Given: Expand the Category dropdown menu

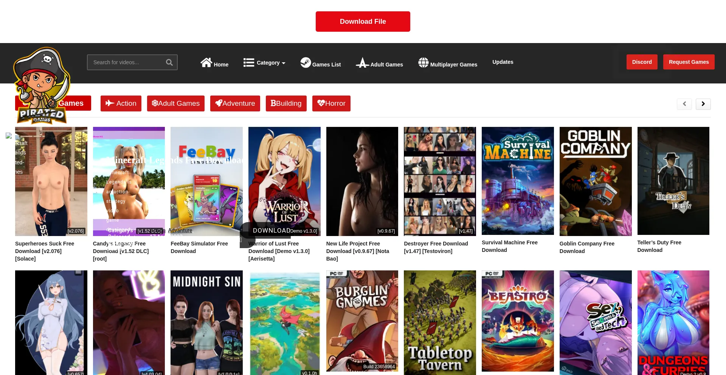Looking at the screenshot, I should pyautogui.click(x=264, y=63).
